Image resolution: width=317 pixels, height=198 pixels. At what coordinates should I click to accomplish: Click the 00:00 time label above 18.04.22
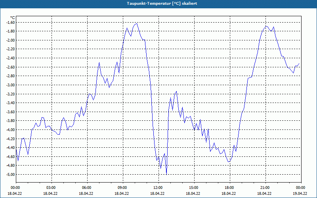pos(15,188)
